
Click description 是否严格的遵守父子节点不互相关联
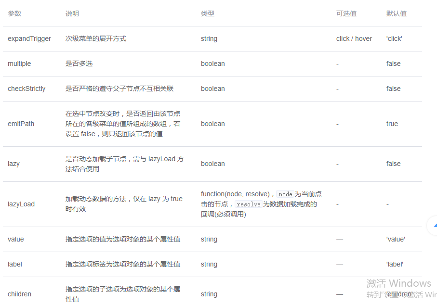pyautogui.click(x=119, y=89)
